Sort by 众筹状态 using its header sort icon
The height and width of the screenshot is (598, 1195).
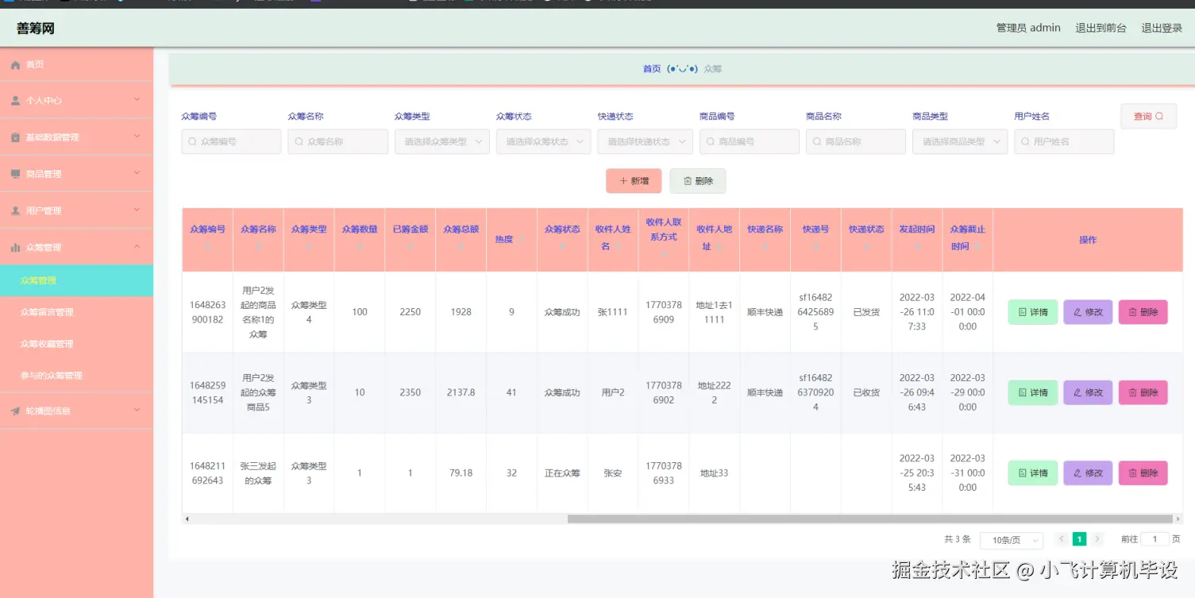562,247
